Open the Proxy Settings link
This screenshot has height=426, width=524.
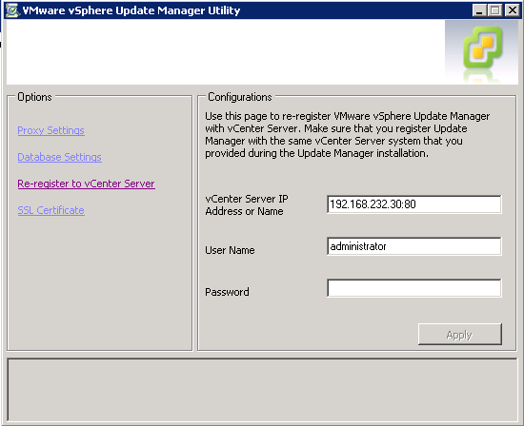(x=50, y=130)
